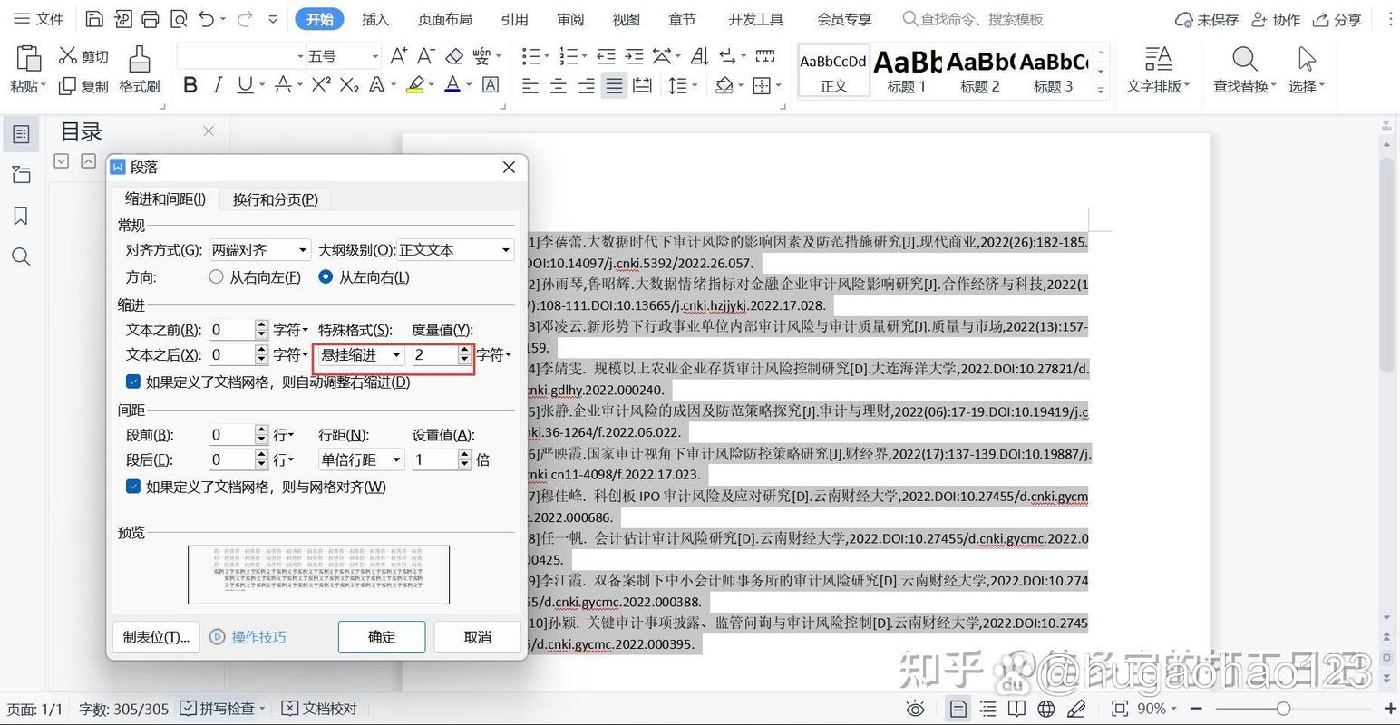The image size is (1400, 725).
Task: Apply superscript formatting
Action: (x=321, y=85)
